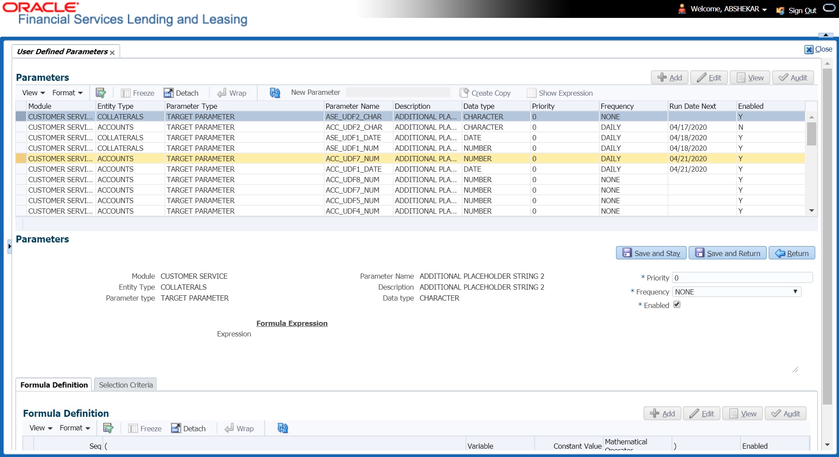Click the accessibility oval icon at top right
This screenshot has height=457, width=839.
click(x=829, y=8)
